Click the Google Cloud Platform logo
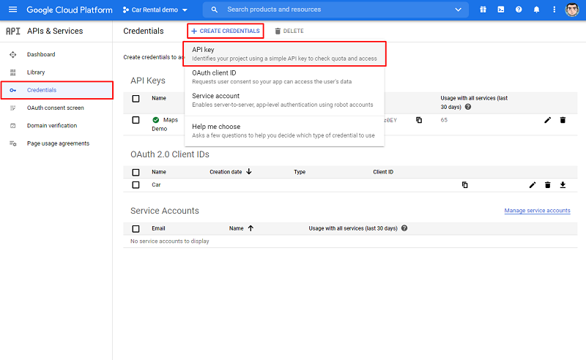Screen dimensions: 586x360 (70, 10)
